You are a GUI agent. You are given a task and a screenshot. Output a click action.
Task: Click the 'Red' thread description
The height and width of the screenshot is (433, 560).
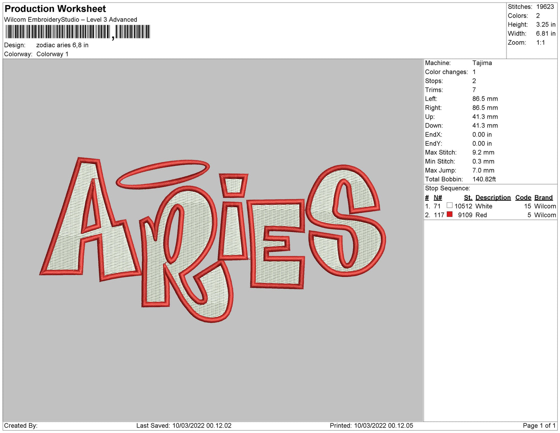[481, 215]
